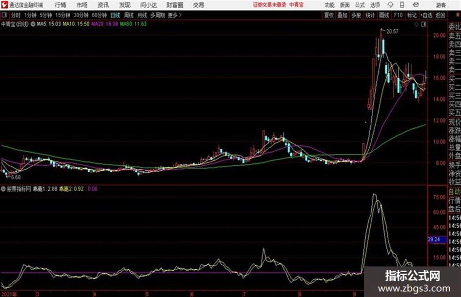Viewport: 461px width, 297px height.
Task: Switch to 1分钟 period
Action: coord(30,15)
